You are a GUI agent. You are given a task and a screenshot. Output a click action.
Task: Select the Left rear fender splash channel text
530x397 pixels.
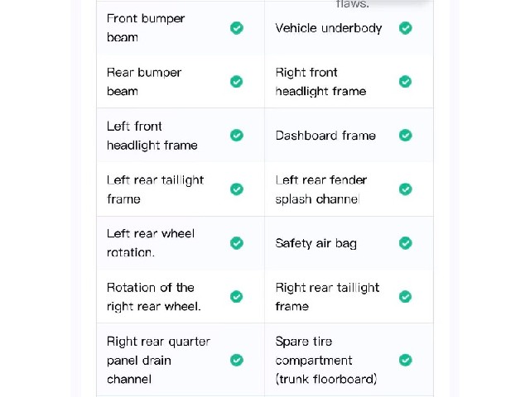click(x=321, y=189)
